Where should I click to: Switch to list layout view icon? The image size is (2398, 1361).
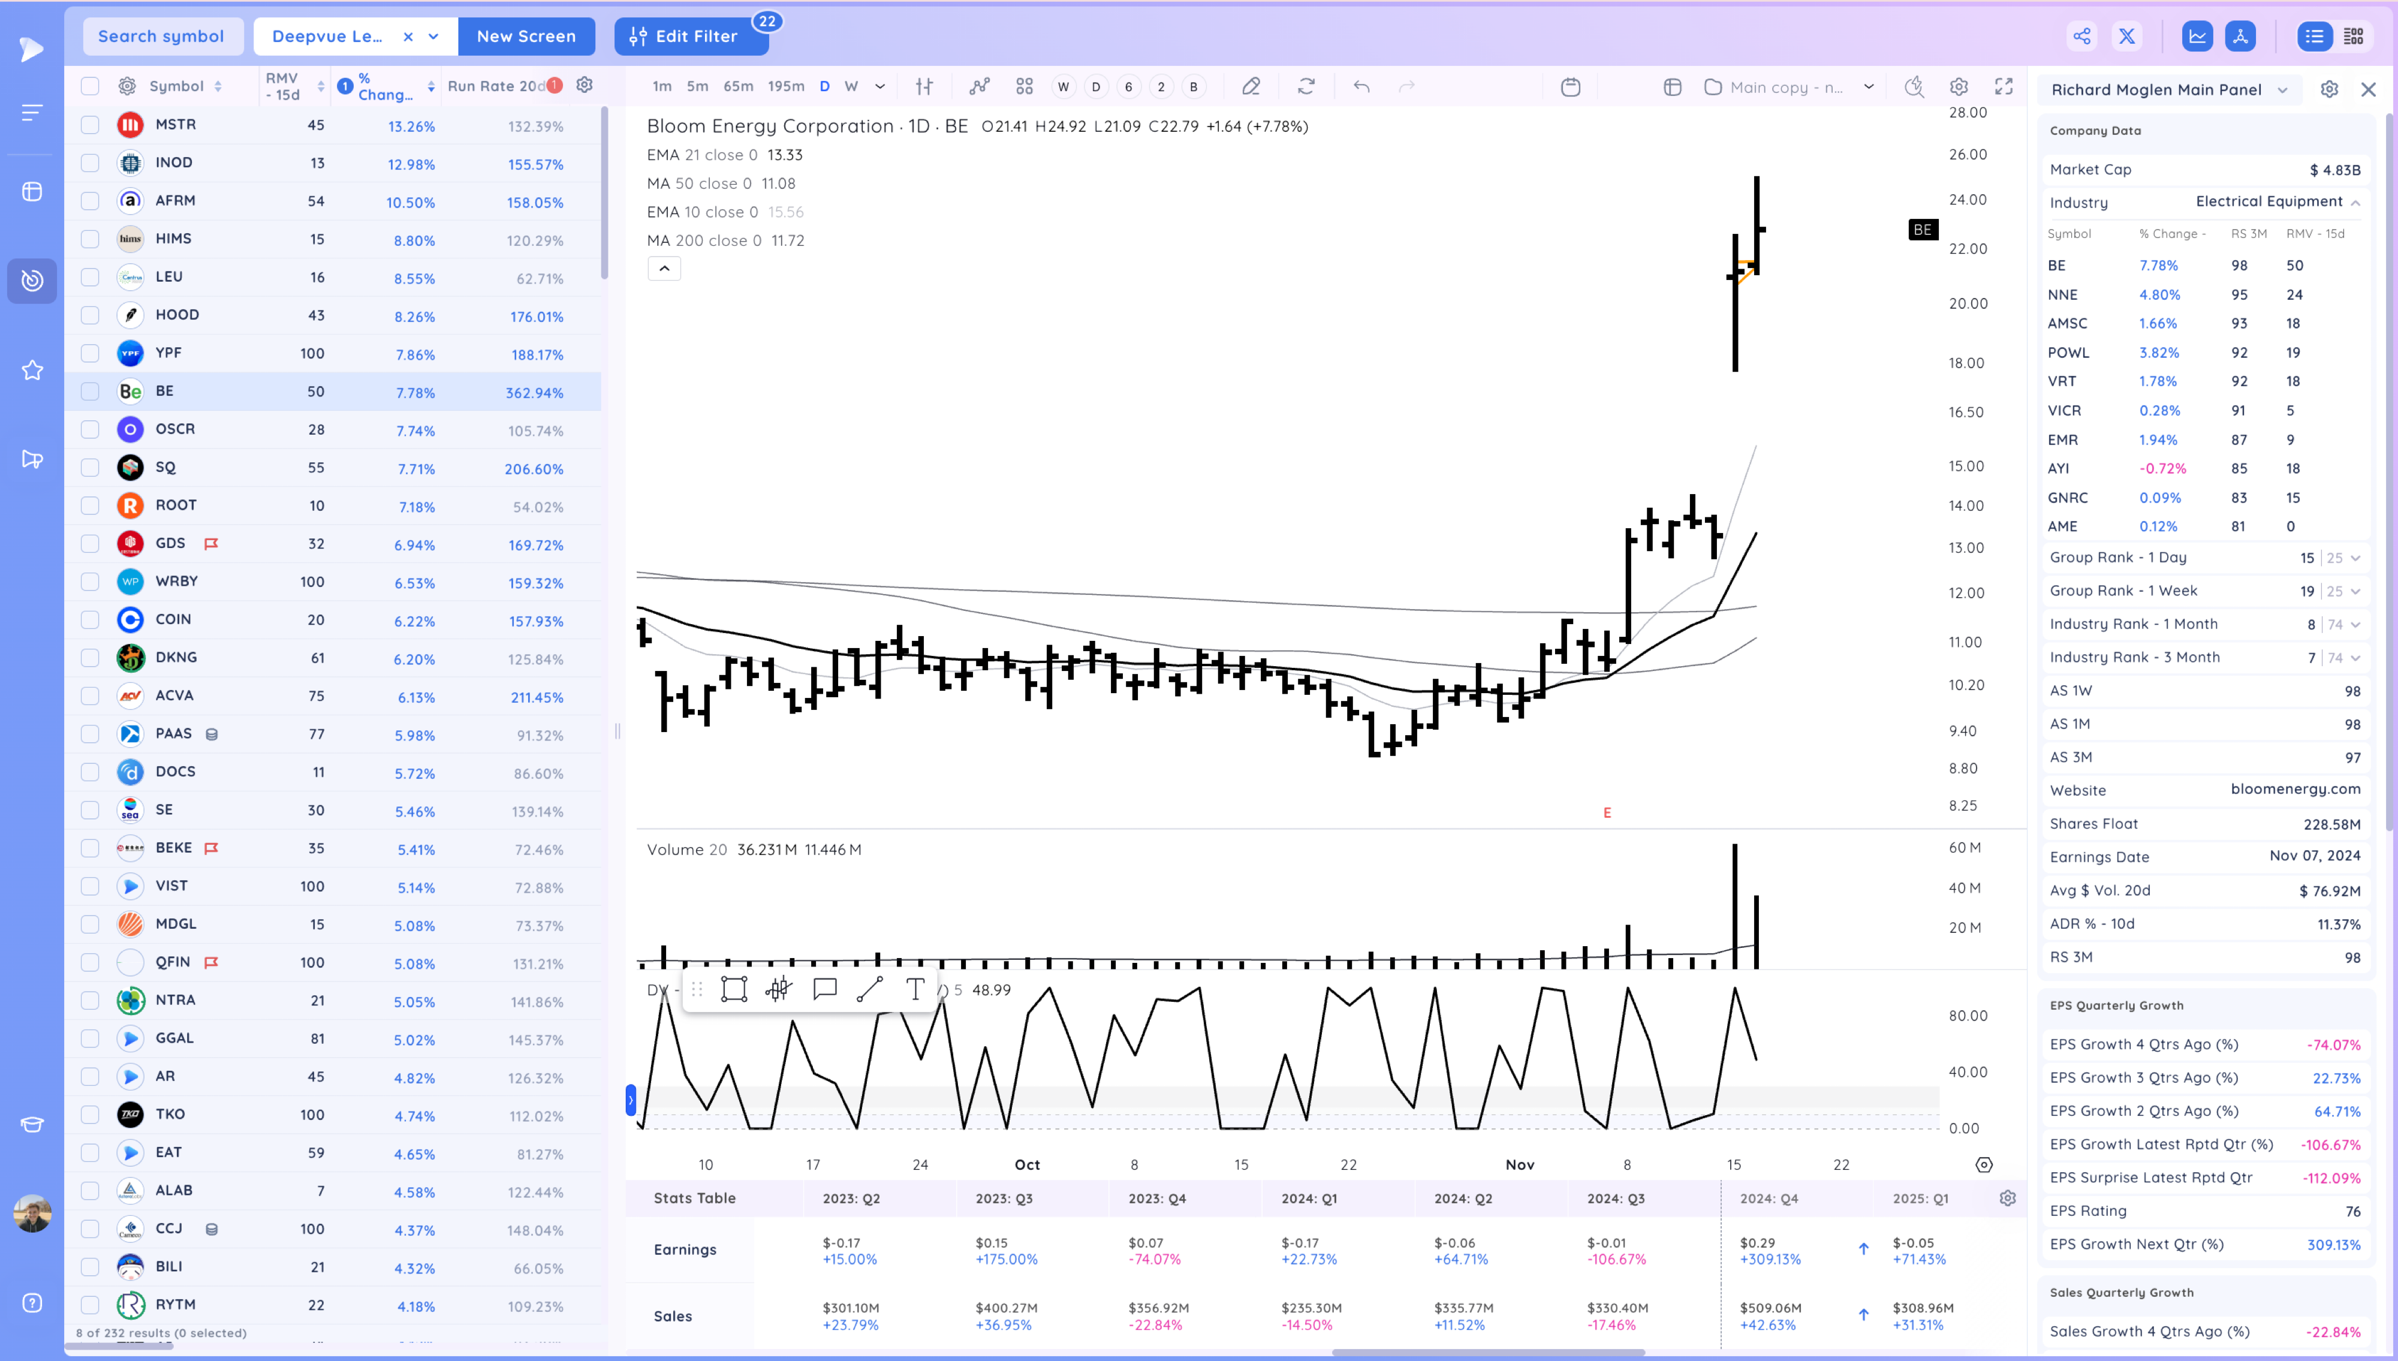click(x=2314, y=37)
